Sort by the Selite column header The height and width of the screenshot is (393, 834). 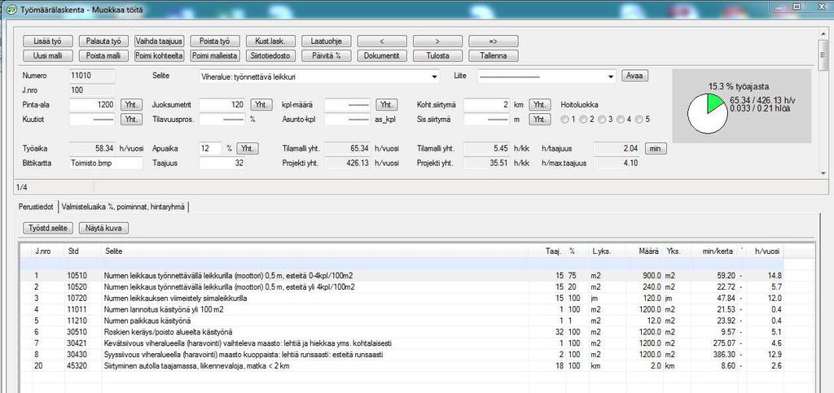315,251
